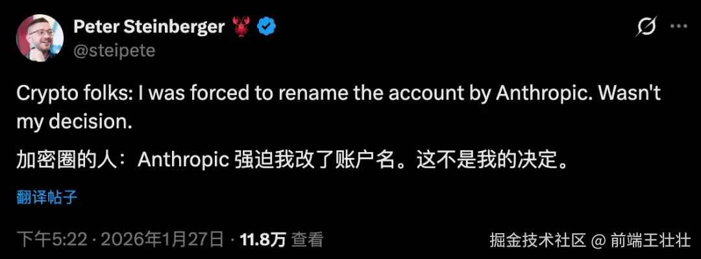Click the 查看 views label
Image resolution: width=701 pixels, height=259 pixels.
click(307, 240)
